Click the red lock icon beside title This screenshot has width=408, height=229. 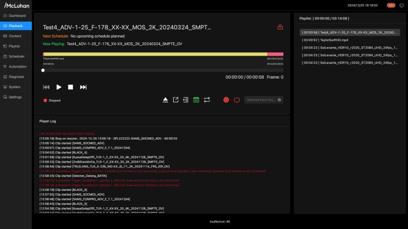pyautogui.click(x=280, y=27)
